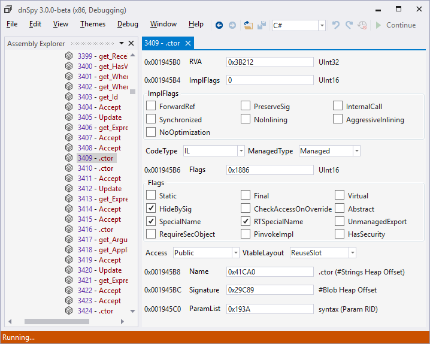This screenshot has width=430, height=344.
Task: Enable the Static flag checkbox
Action: (151, 195)
